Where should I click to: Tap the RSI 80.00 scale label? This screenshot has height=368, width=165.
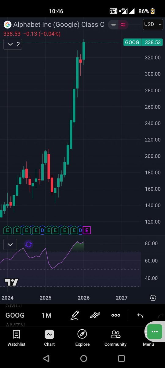pos(151,243)
